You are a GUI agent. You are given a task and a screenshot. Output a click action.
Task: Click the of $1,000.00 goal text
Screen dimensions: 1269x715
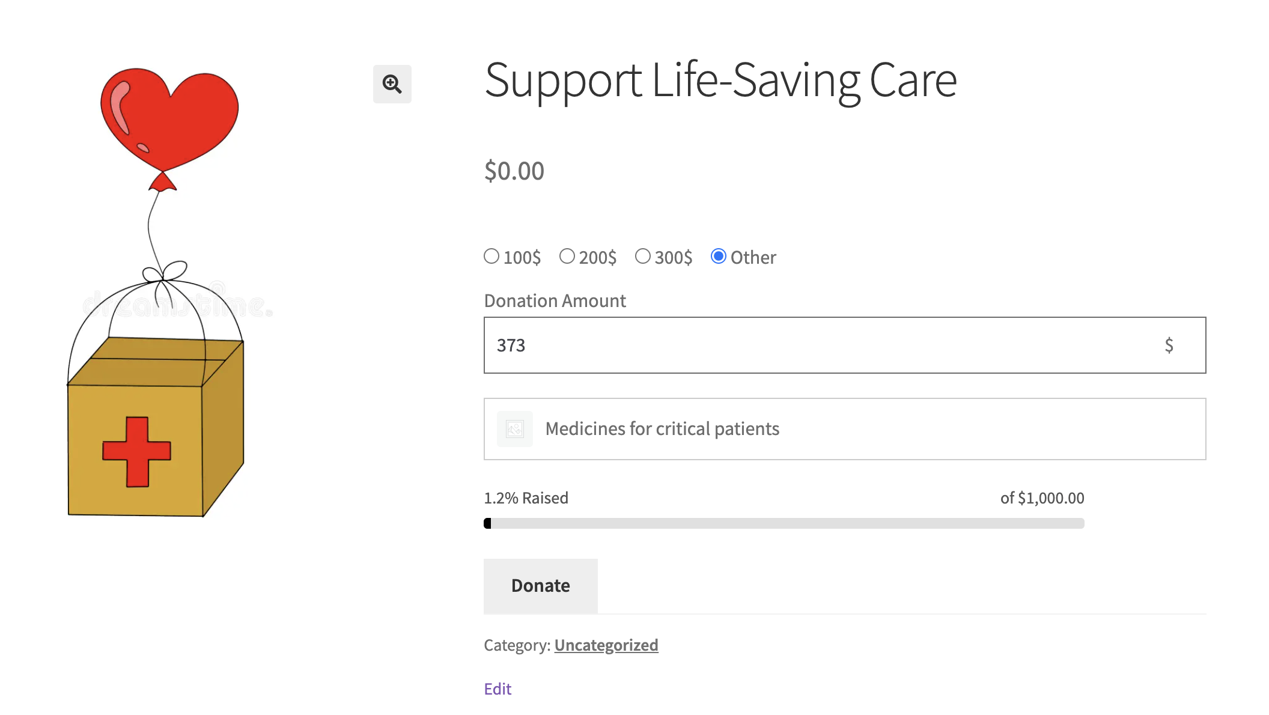[x=1042, y=498]
